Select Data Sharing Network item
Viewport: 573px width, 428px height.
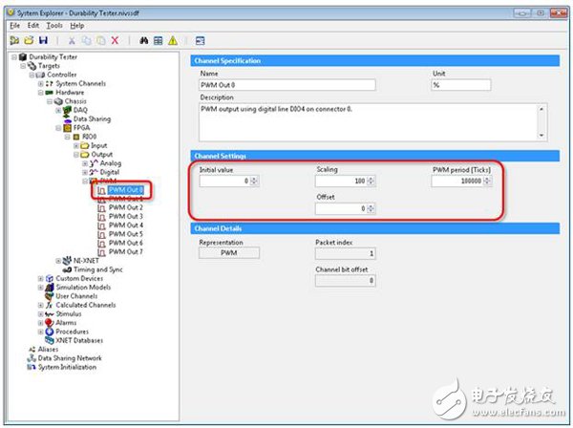coord(69,358)
